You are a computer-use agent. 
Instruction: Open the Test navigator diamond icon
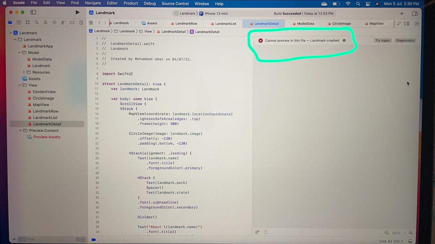click(54, 23)
